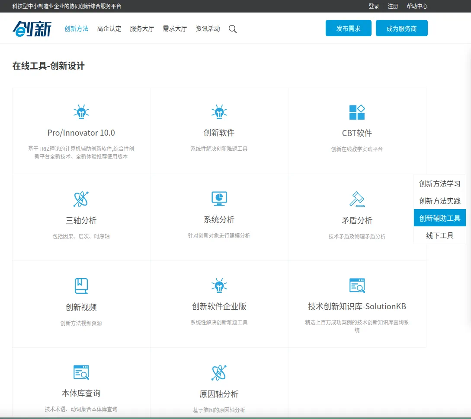Open the 本体库查询 title link
Screen dimensions: 471x419
(x=81, y=393)
